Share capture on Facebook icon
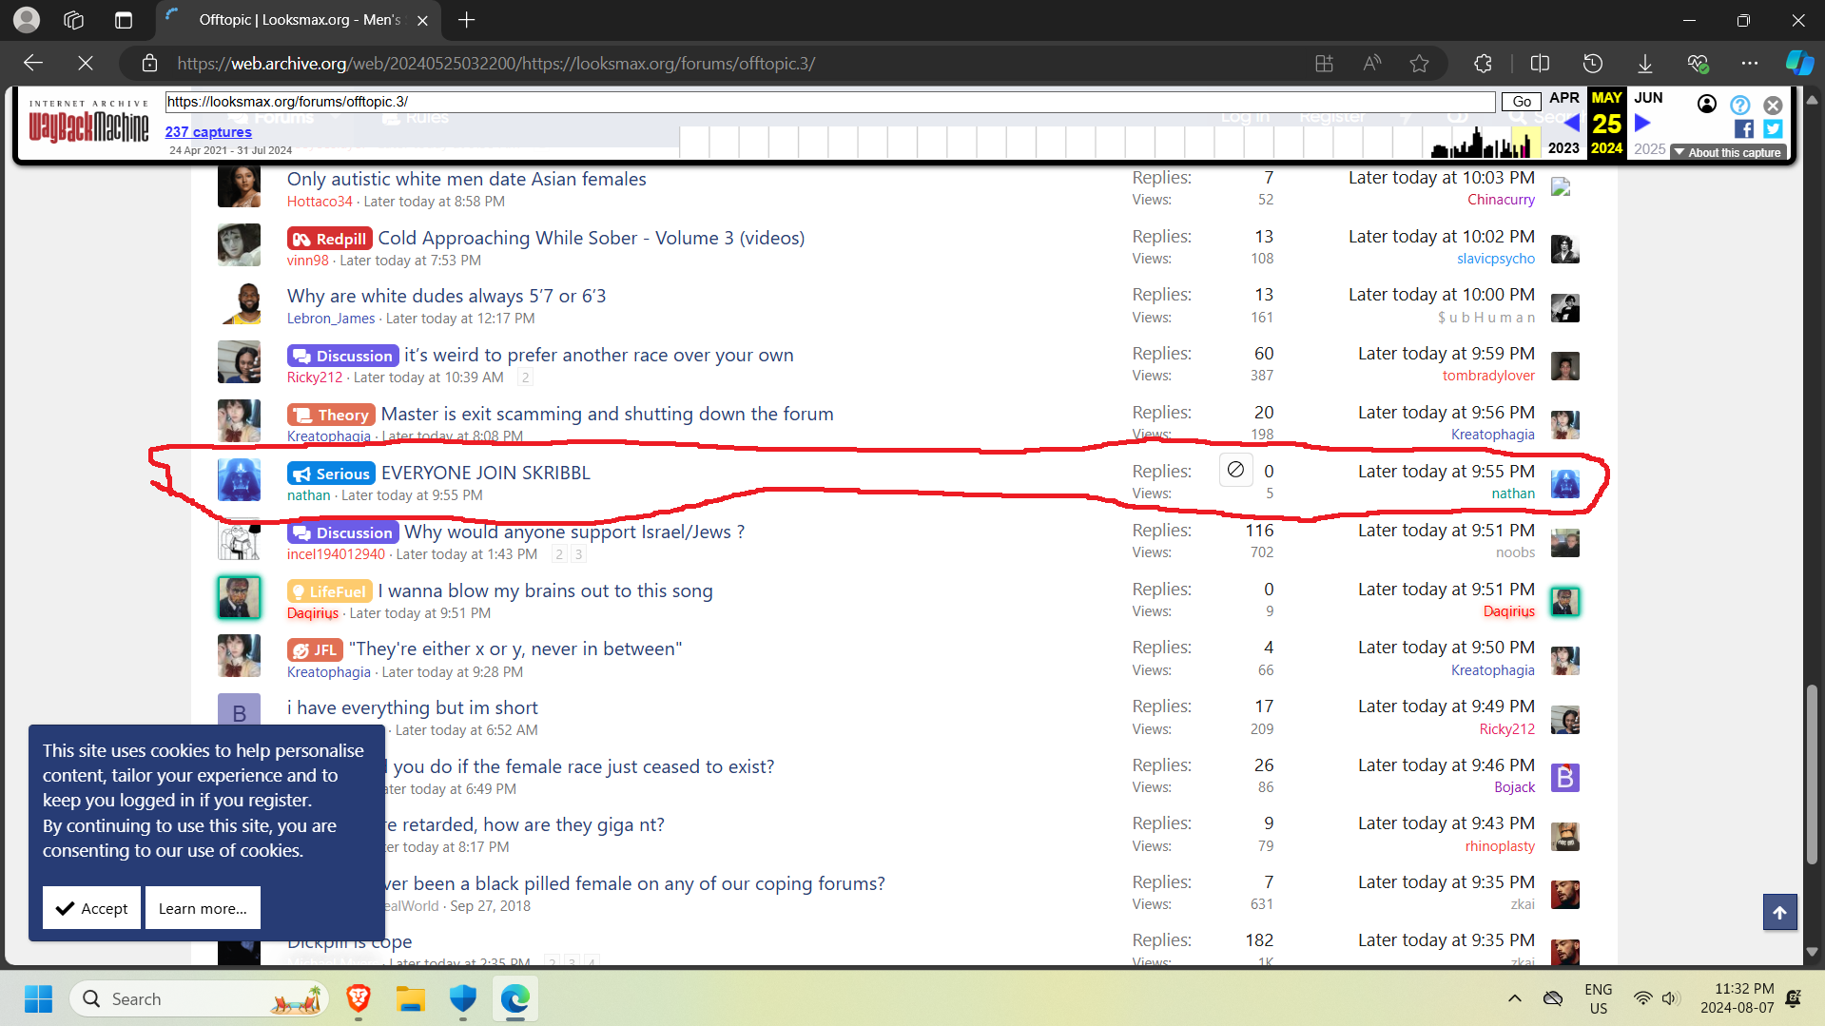 click(x=1743, y=129)
